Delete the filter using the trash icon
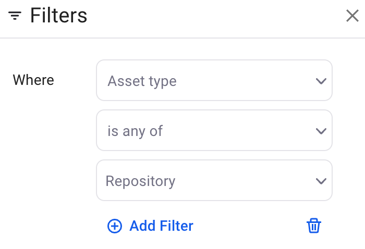This screenshot has height=249, width=365. click(x=314, y=226)
